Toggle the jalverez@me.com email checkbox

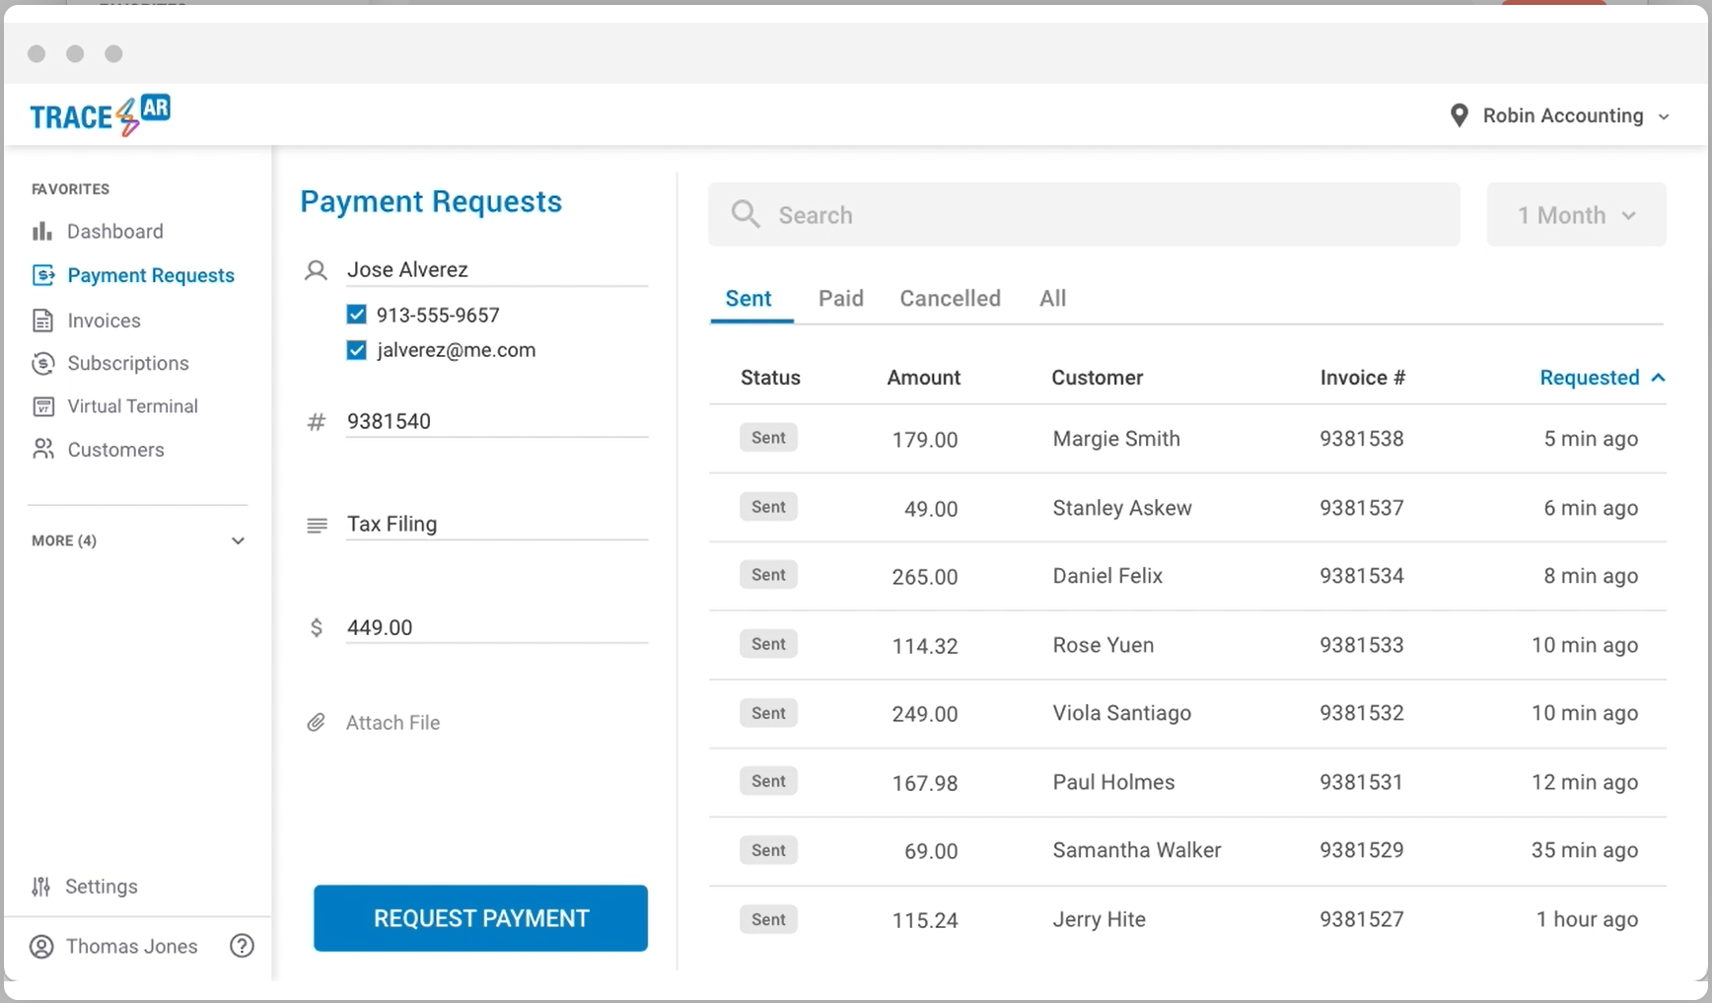click(357, 350)
